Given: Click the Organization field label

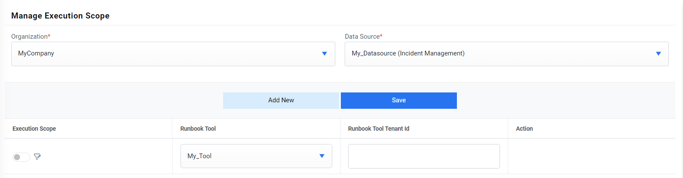Looking at the screenshot, I should (x=30, y=37).
